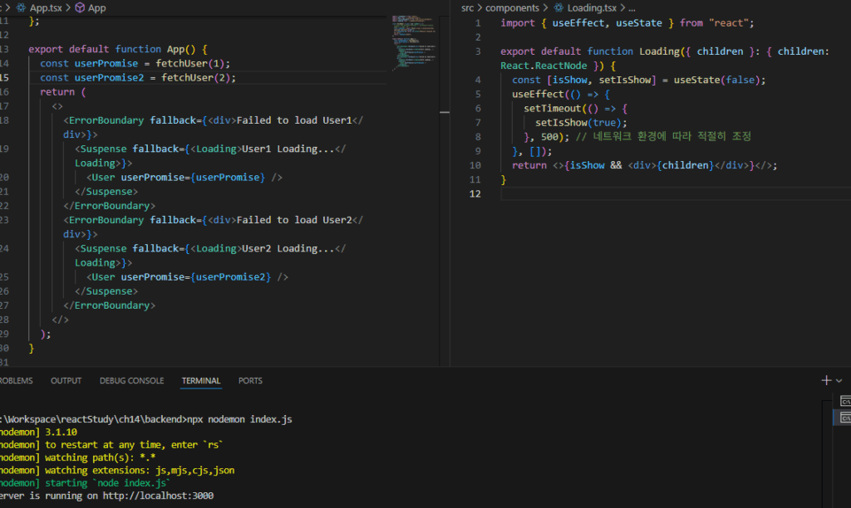Switch to the DEBUG CONSOLE tab
The image size is (851, 508).
click(x=131, y=380)
